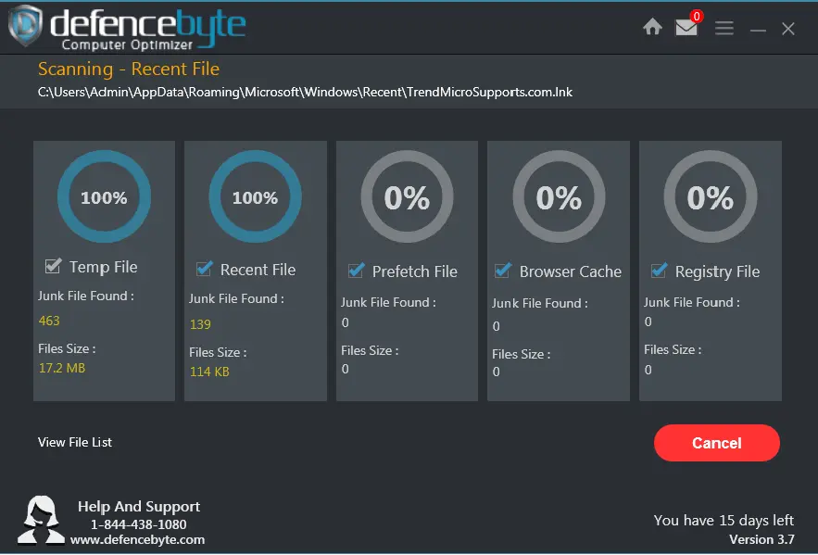Screen dimensions: 818x555
Task: Go to the Home screen icon
Action: [652, 27]
